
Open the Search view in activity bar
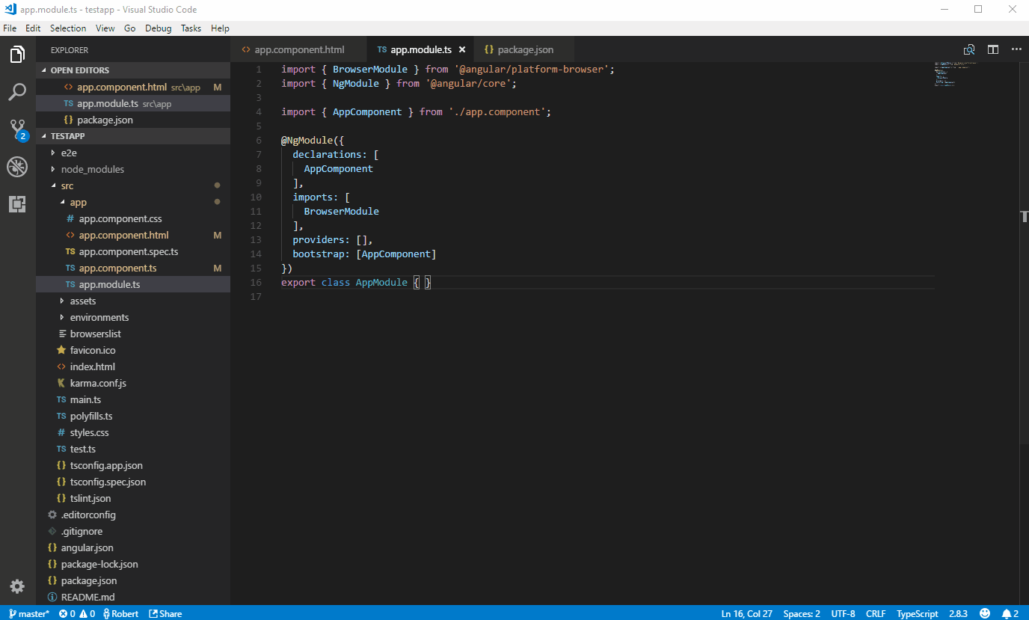[17, 92]
